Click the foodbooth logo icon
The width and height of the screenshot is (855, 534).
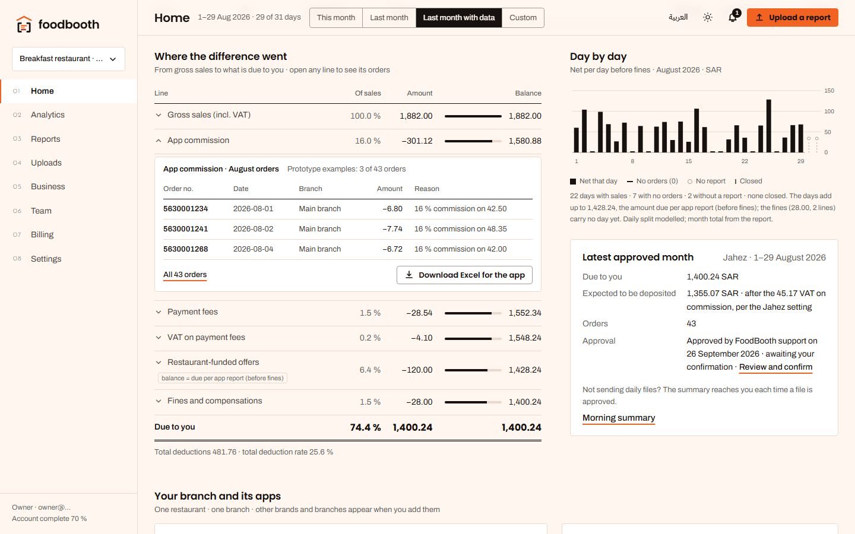coord(24,24)
